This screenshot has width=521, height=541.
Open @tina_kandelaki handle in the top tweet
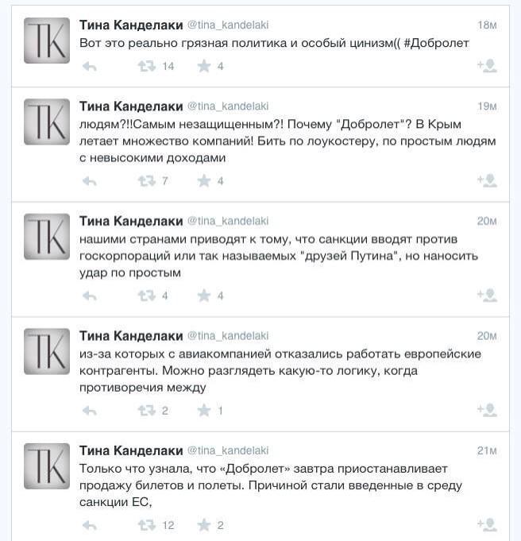[x=227, y=26]
